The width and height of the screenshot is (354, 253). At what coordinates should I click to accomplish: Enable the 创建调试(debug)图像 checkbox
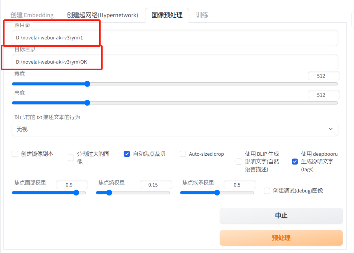tap(267, 191)
